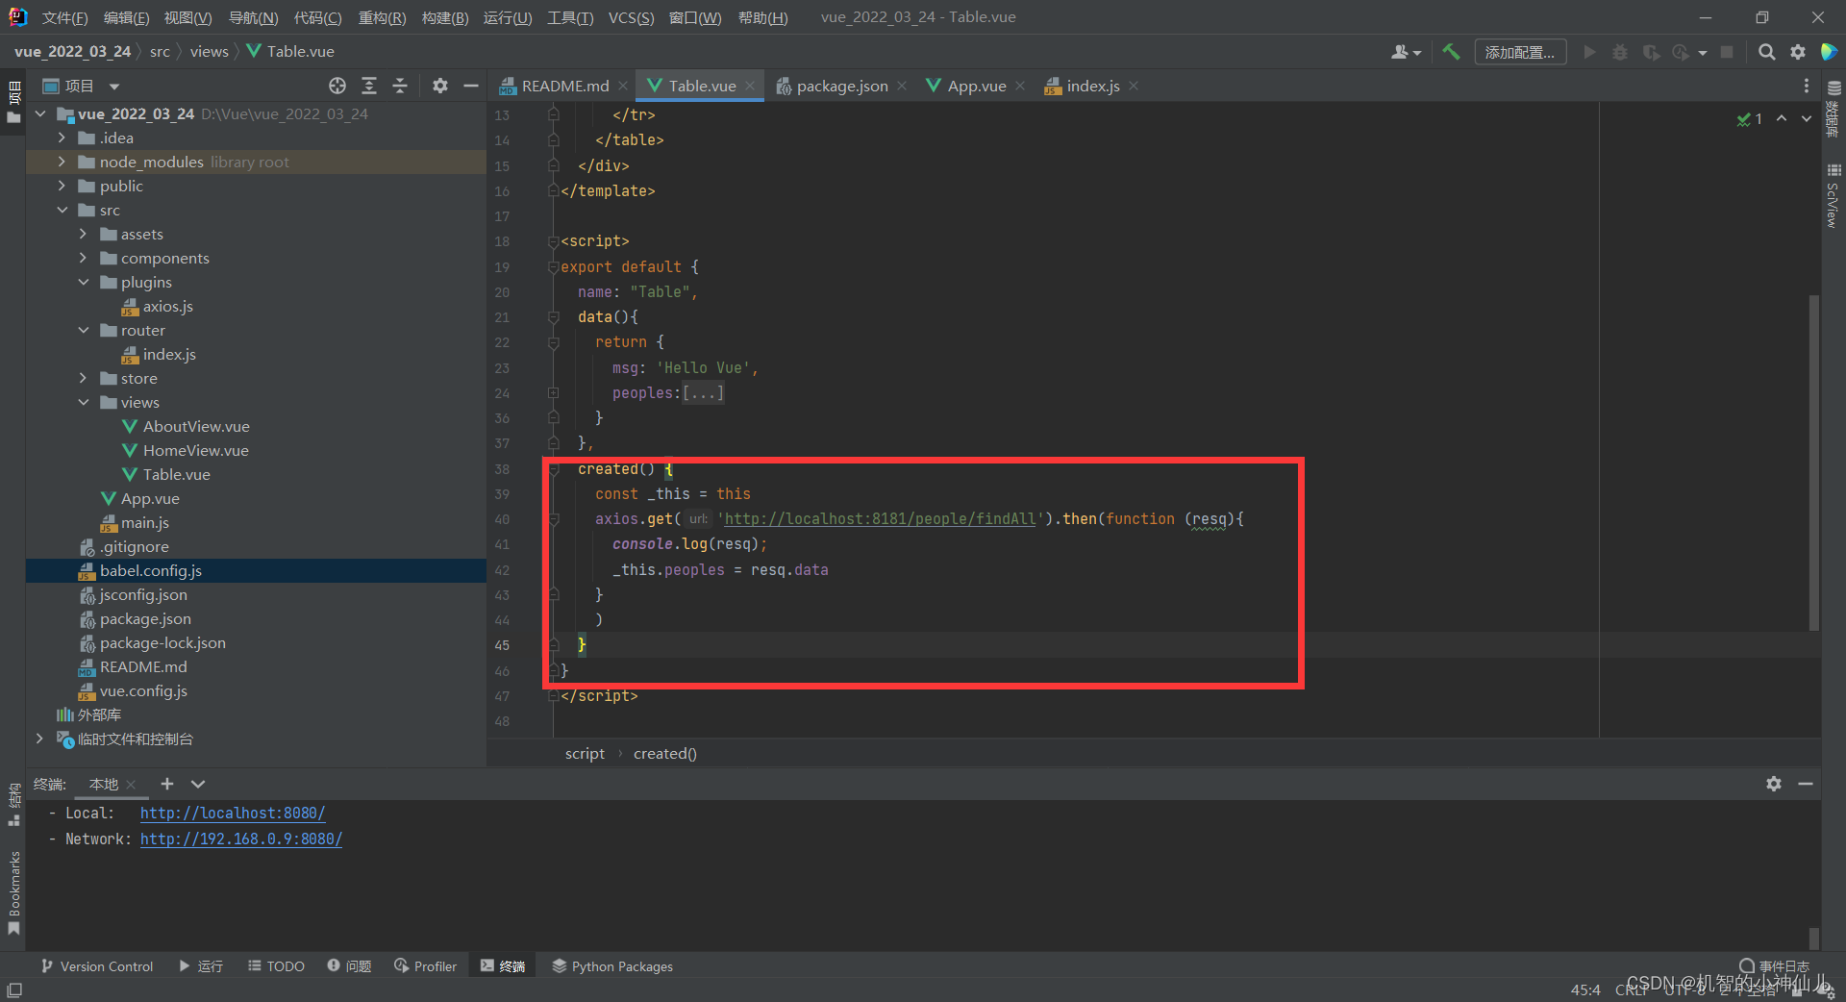Click views breadcrumb in navigation bar
Image resolution: width=1846 pixels, height=1002 pixels.
point(209,51)
